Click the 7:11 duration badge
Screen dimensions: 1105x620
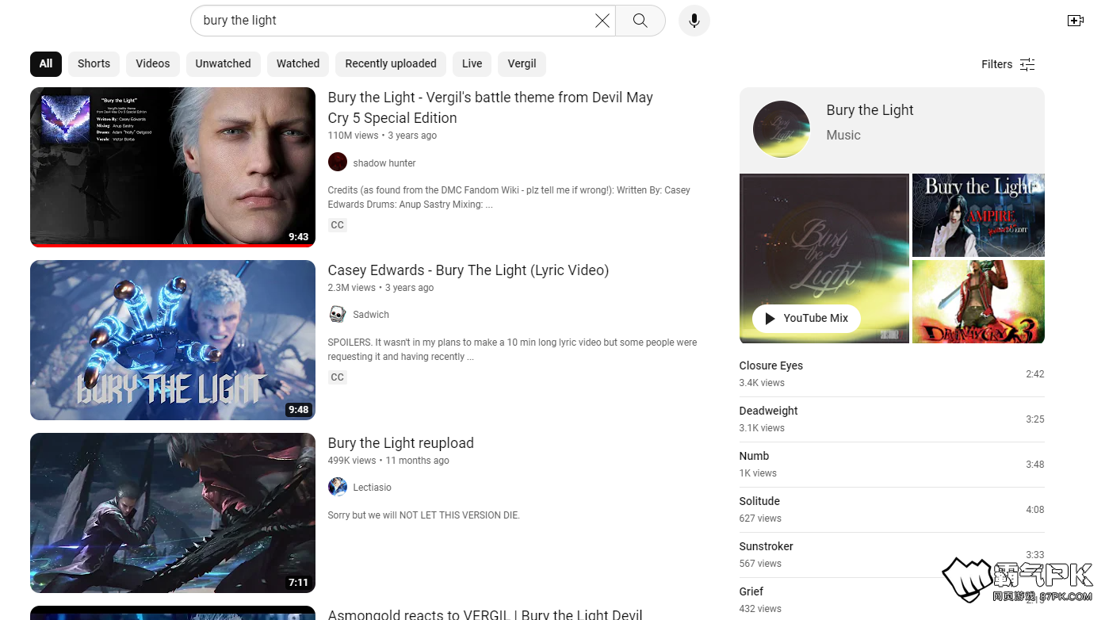(299, 583)
